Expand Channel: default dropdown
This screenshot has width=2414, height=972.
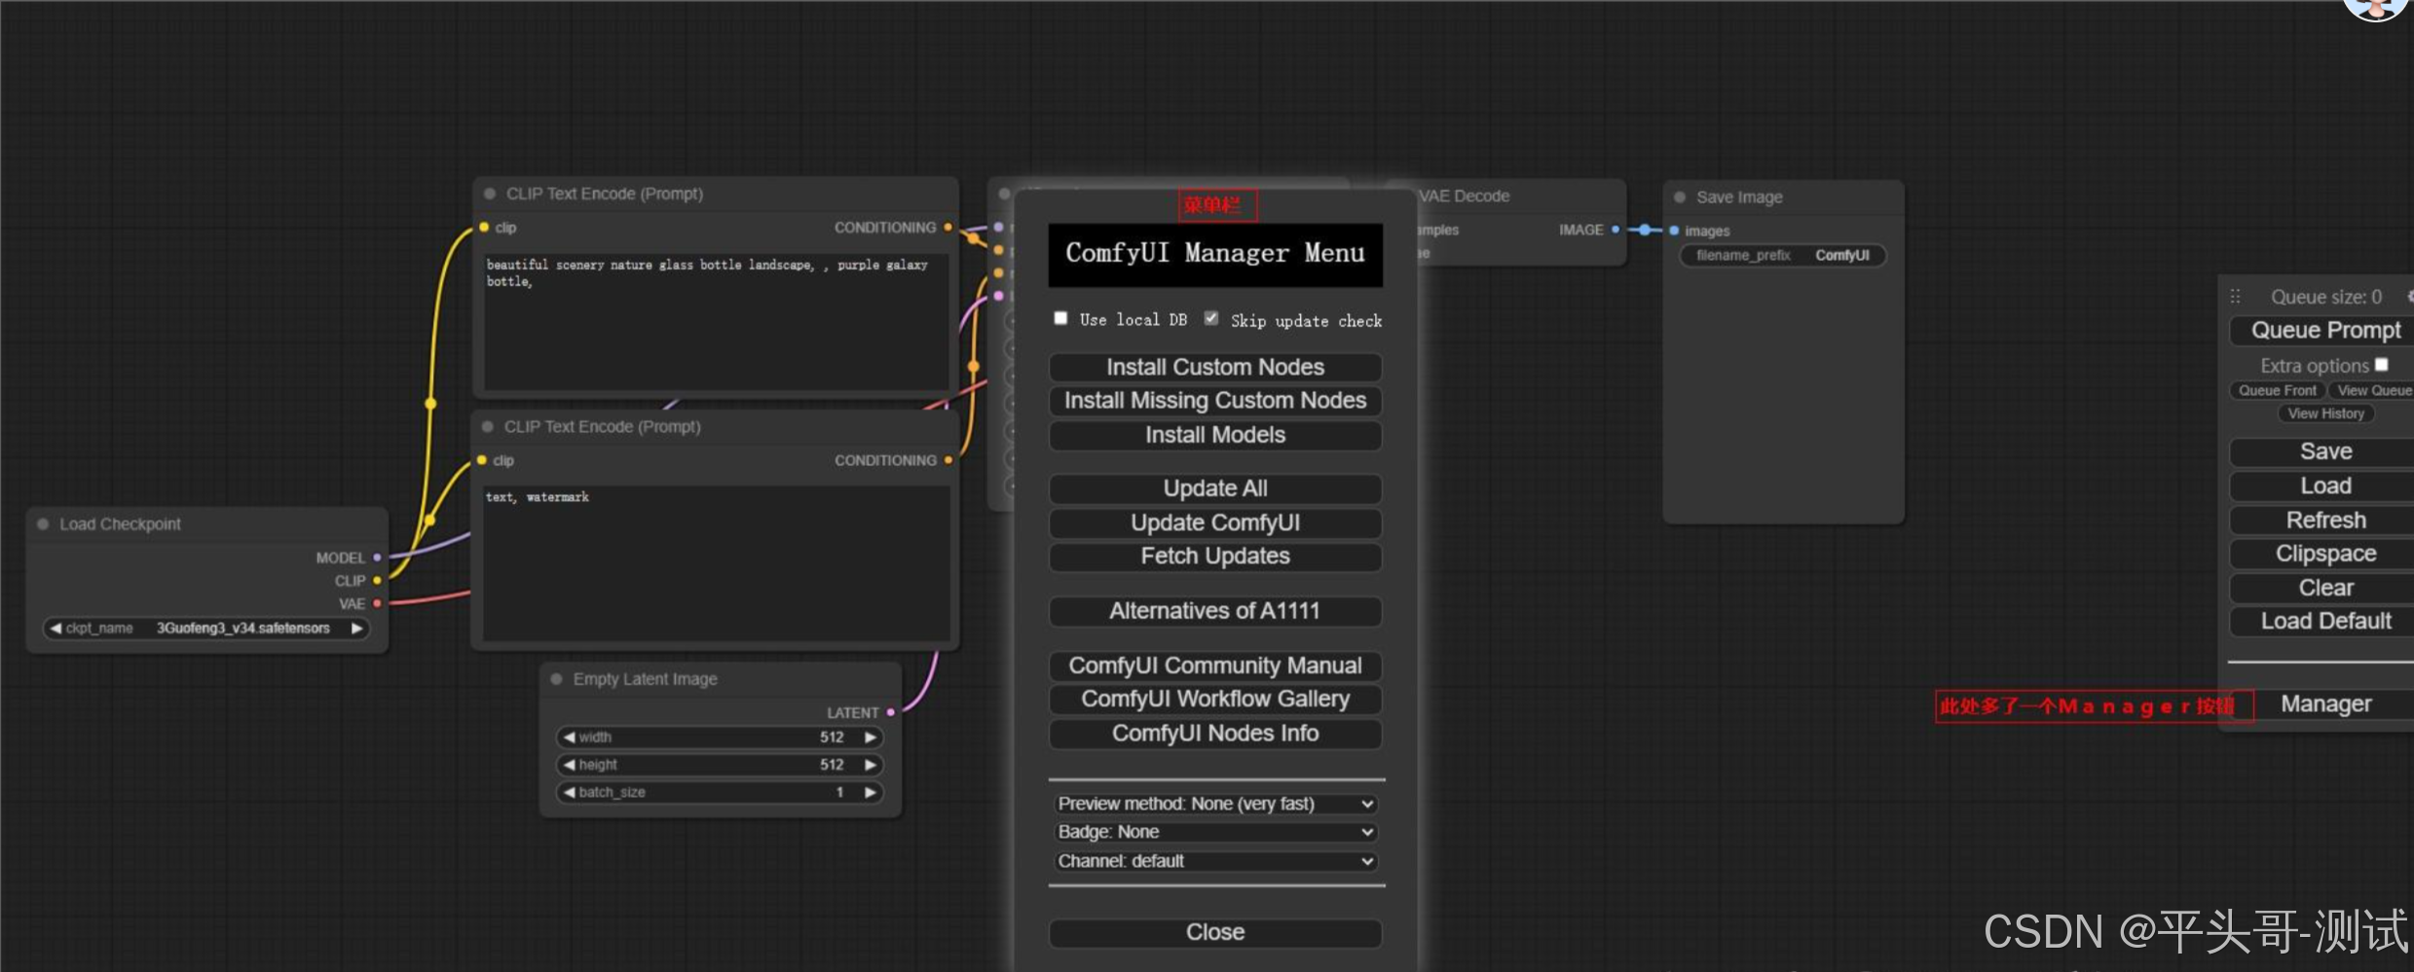tap(1215, 861)
